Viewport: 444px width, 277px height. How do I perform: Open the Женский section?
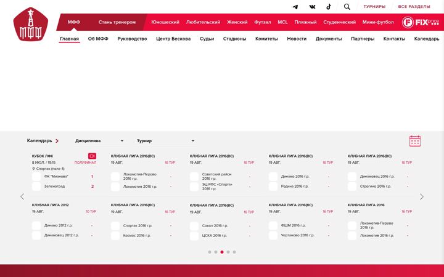tap(237, 22)
